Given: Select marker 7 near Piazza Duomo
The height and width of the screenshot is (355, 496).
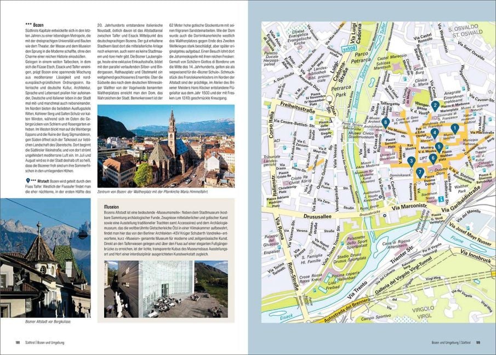Looking at the screenshot, I should point(420,172).
